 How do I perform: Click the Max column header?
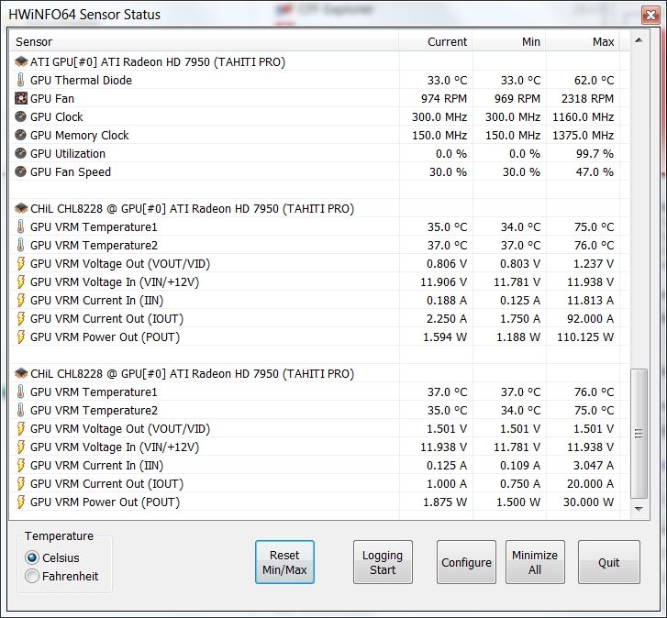[583, 41]
